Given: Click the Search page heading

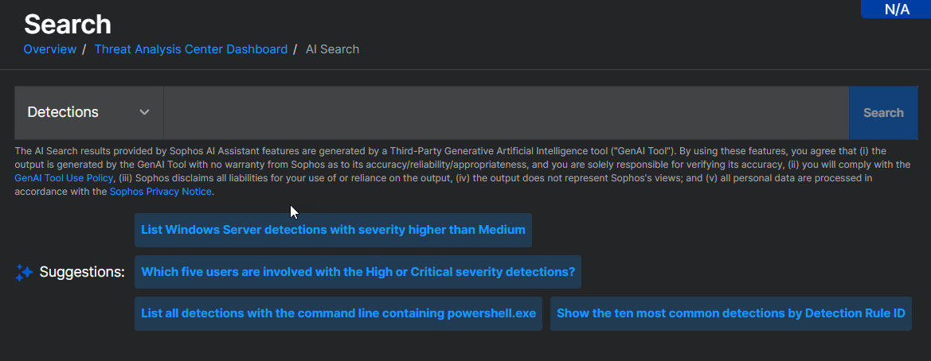Looking at the screenshot, I should pos(68,24).
